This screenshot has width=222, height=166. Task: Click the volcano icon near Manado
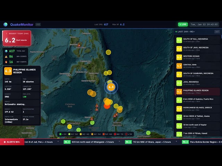pyautogui.click(x=92, y=118)
